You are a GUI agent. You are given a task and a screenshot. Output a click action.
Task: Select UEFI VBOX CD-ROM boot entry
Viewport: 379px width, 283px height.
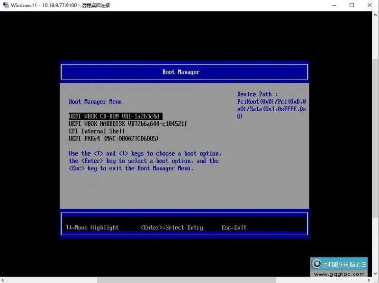tap(115, 116)
